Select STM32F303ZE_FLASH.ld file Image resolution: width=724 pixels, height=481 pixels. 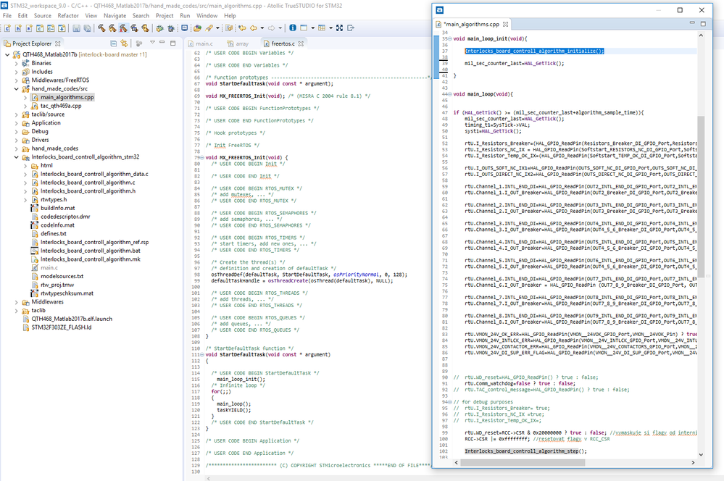click(62, 327)
